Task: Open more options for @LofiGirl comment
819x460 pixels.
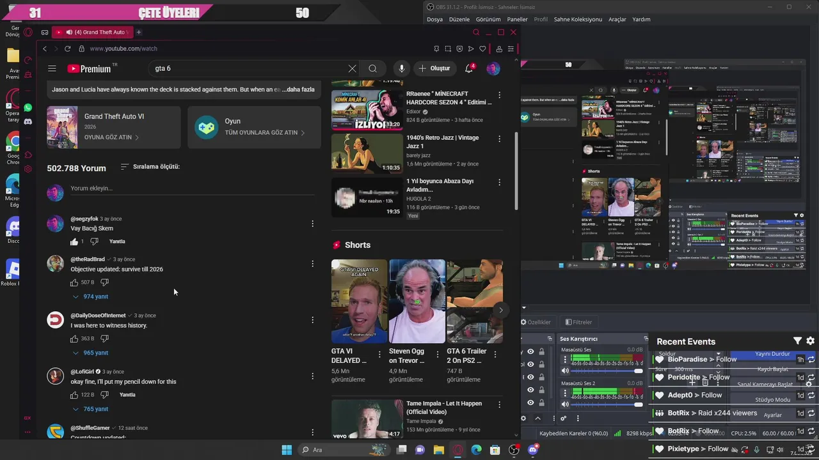Action: [x=312, y=376]
